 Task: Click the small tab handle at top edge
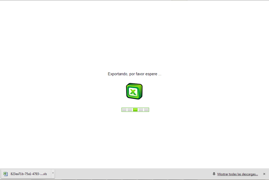click(x=179, y=1)
